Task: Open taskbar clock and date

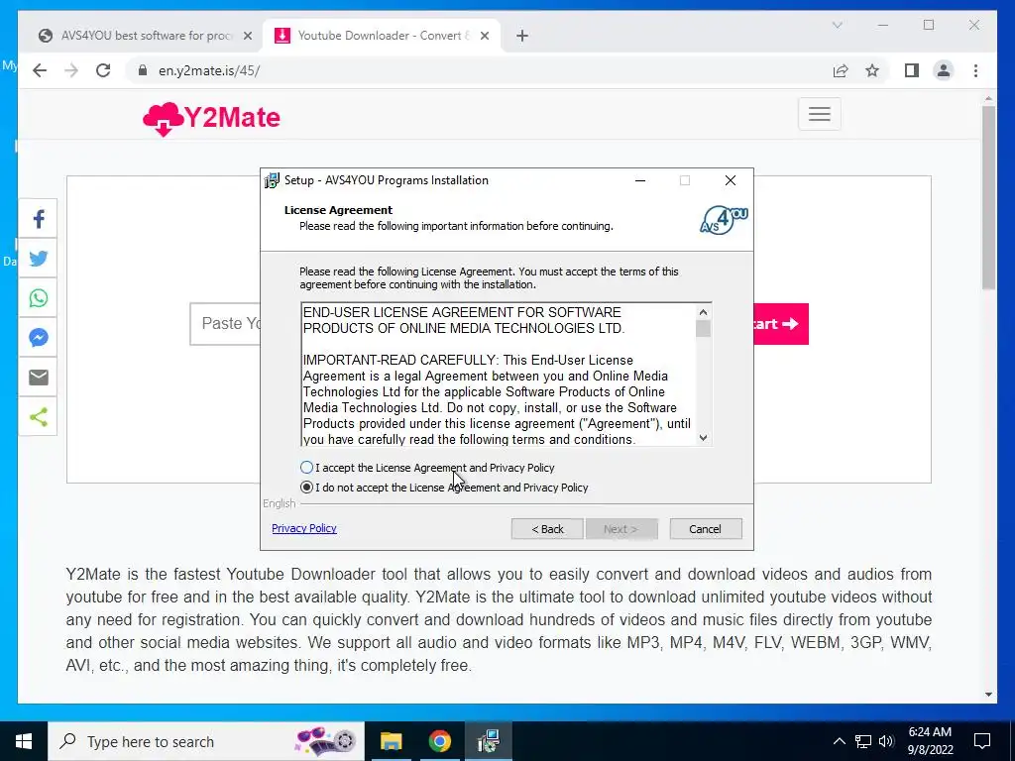Action: (x=930, y=741)
